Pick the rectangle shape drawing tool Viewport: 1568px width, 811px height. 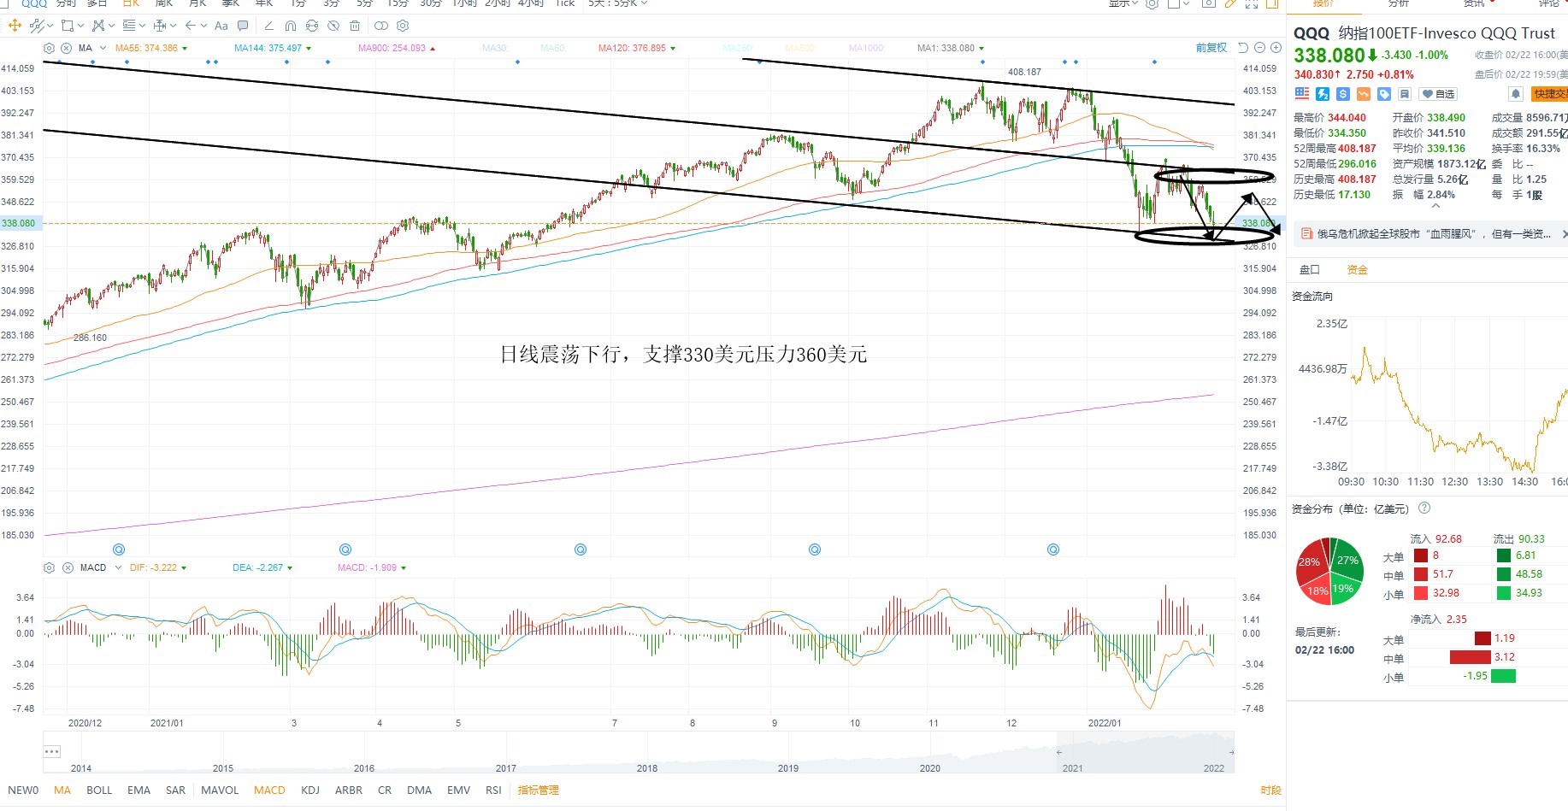pyautogui.click(x=67, y=26)
